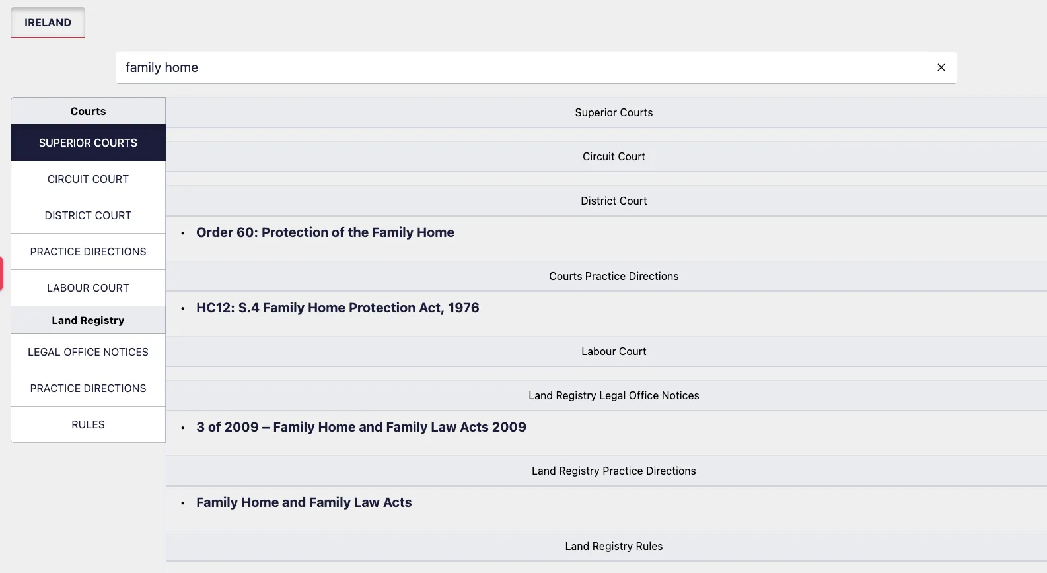This screenshot has height=573, width=1047.
Task: Open HC12: S.4 Family Home Protection Act
Action: 338,308
